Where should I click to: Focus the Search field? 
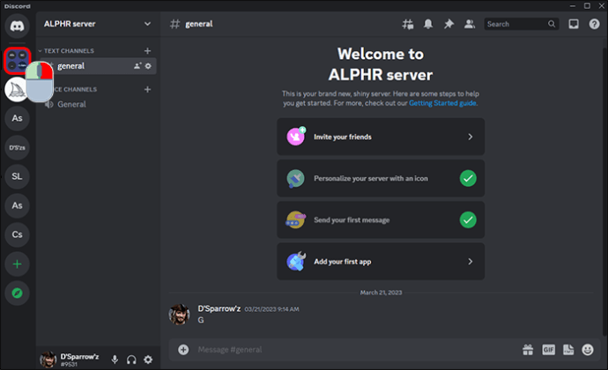pyautogui.click(x=521, y=24)
